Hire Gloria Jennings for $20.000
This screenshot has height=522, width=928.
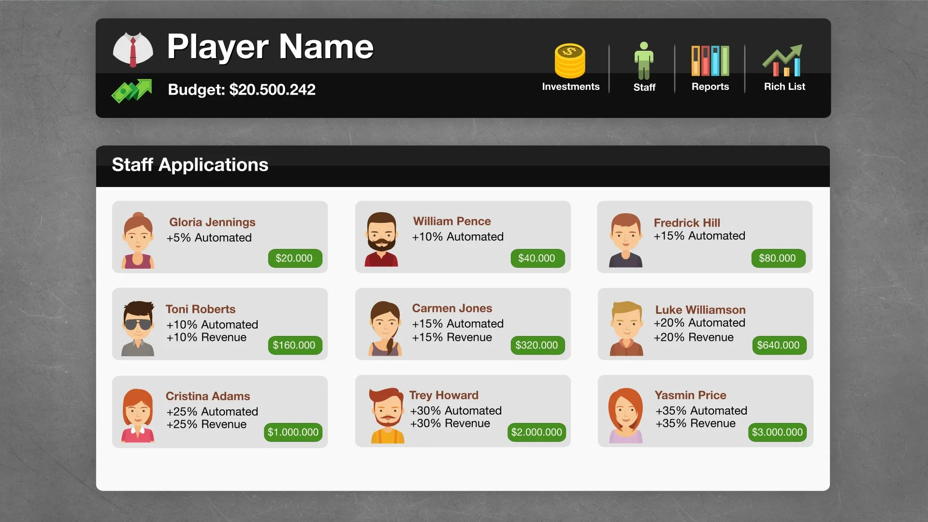(294, 258)
